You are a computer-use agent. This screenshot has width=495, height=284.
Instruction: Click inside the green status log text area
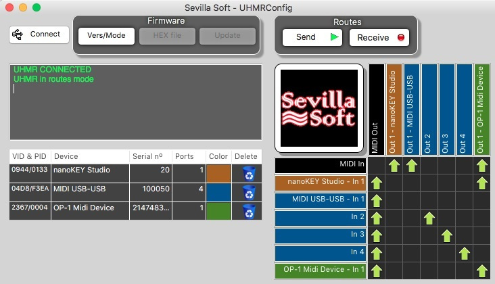click(x=136, y=102)
